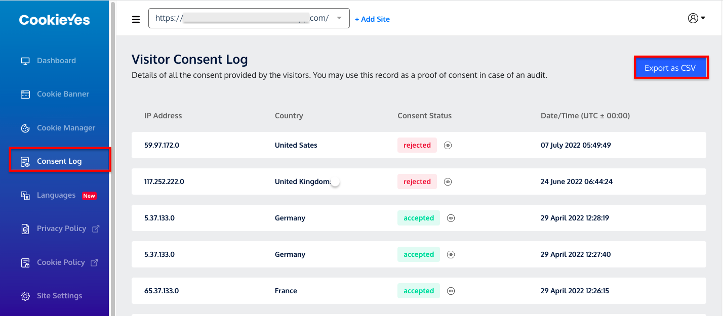This screenshot has width=723, height=316.
Task: Select the Consent Log list icon
Action: (x=25, y=161)
